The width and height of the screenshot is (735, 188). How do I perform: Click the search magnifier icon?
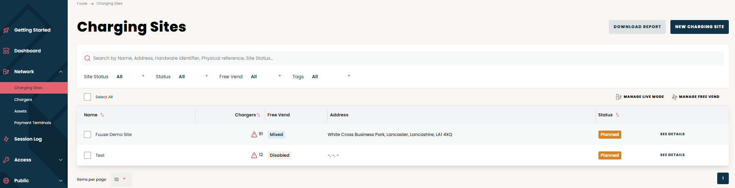(x=87, y=58)
